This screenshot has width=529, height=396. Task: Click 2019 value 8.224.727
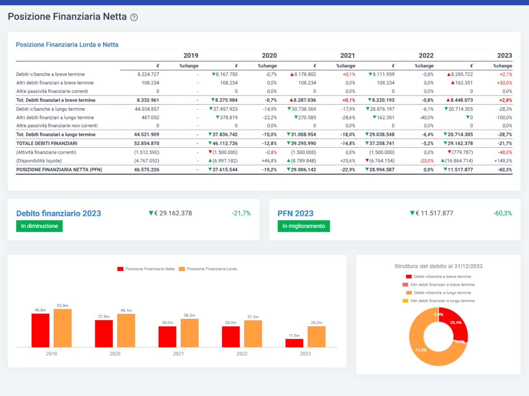pyautogui.click(x=148, y=74)
